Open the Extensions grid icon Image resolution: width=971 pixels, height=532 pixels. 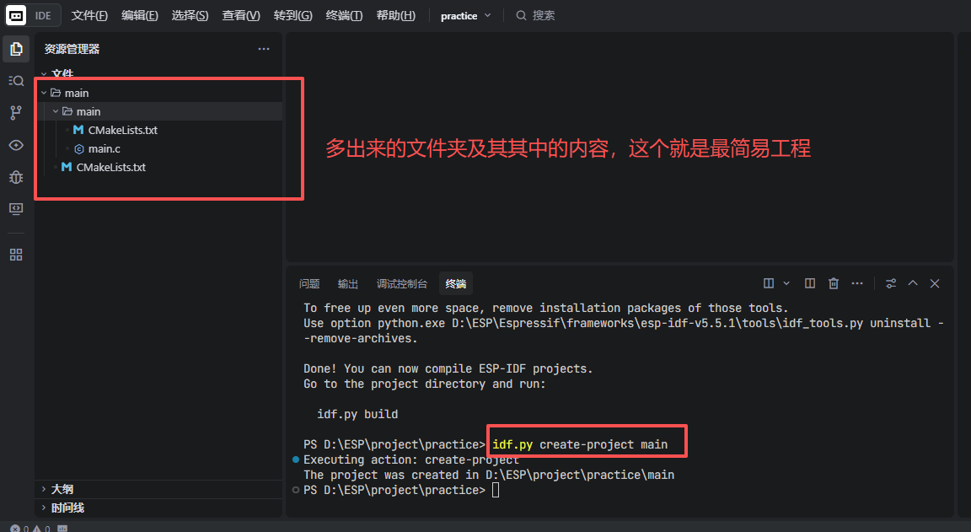[x=16, y=255]
